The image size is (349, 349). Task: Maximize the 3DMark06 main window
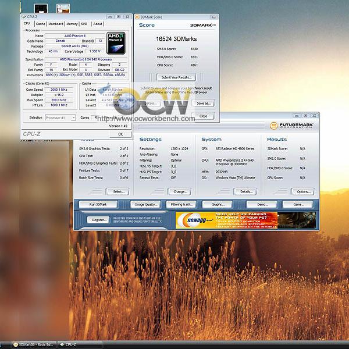305,116
